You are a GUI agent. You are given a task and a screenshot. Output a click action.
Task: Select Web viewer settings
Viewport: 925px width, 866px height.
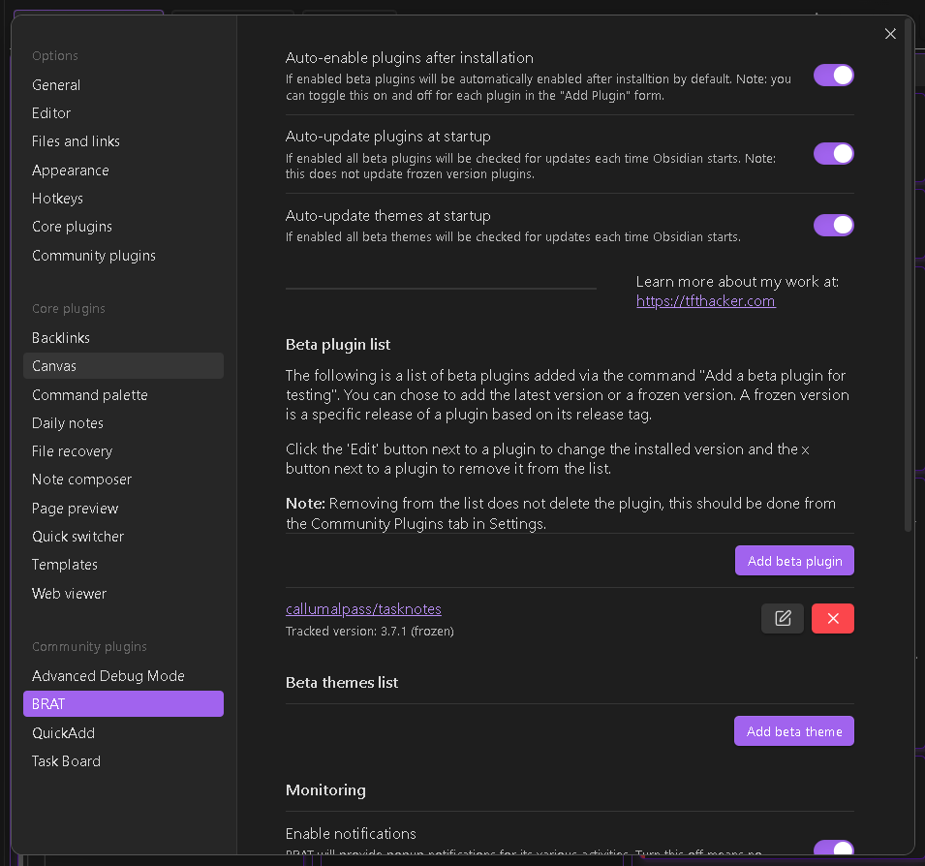coord(123,594)
